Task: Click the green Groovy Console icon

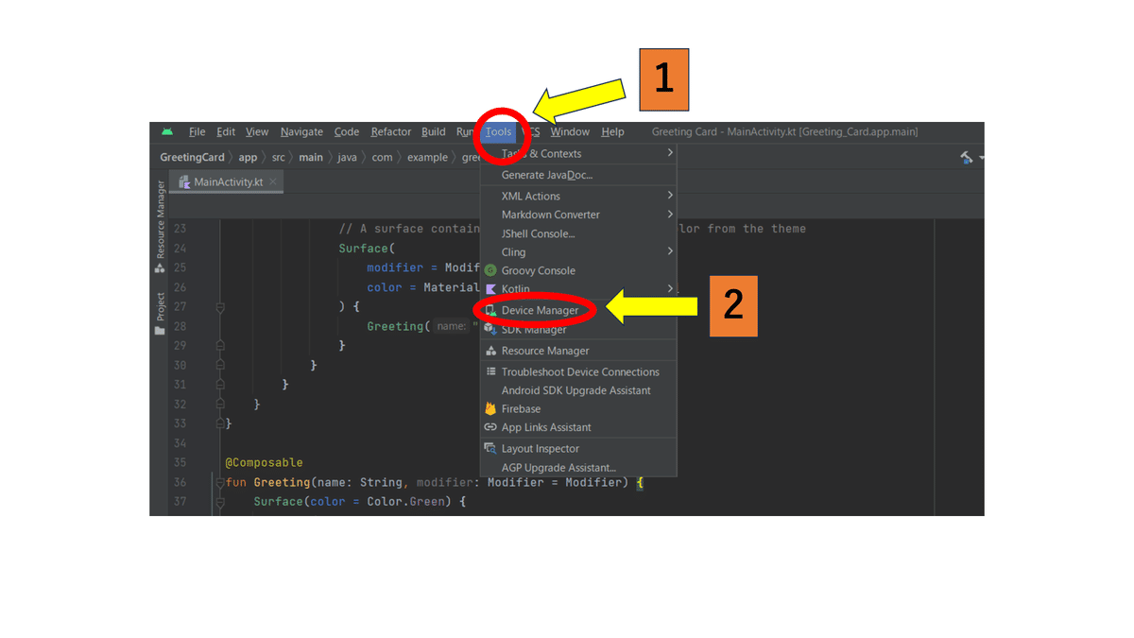Action: pos(490,270)
